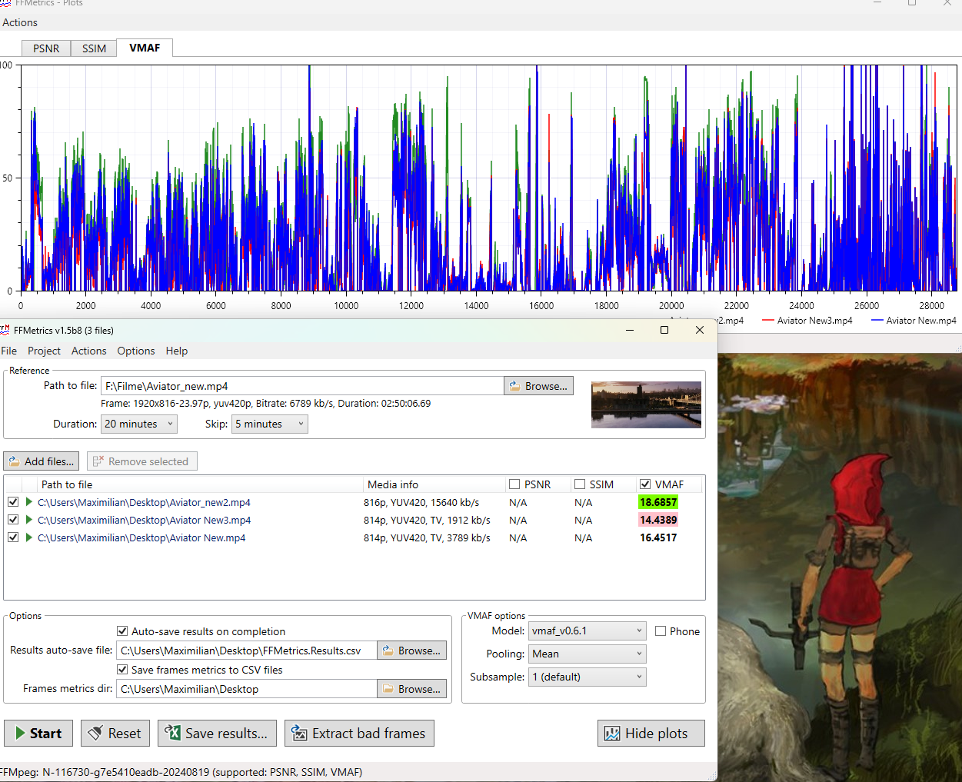The image size is (962, 782).
Task: Click the Start button
Action: pyautogui.click(x=38, y=734)
